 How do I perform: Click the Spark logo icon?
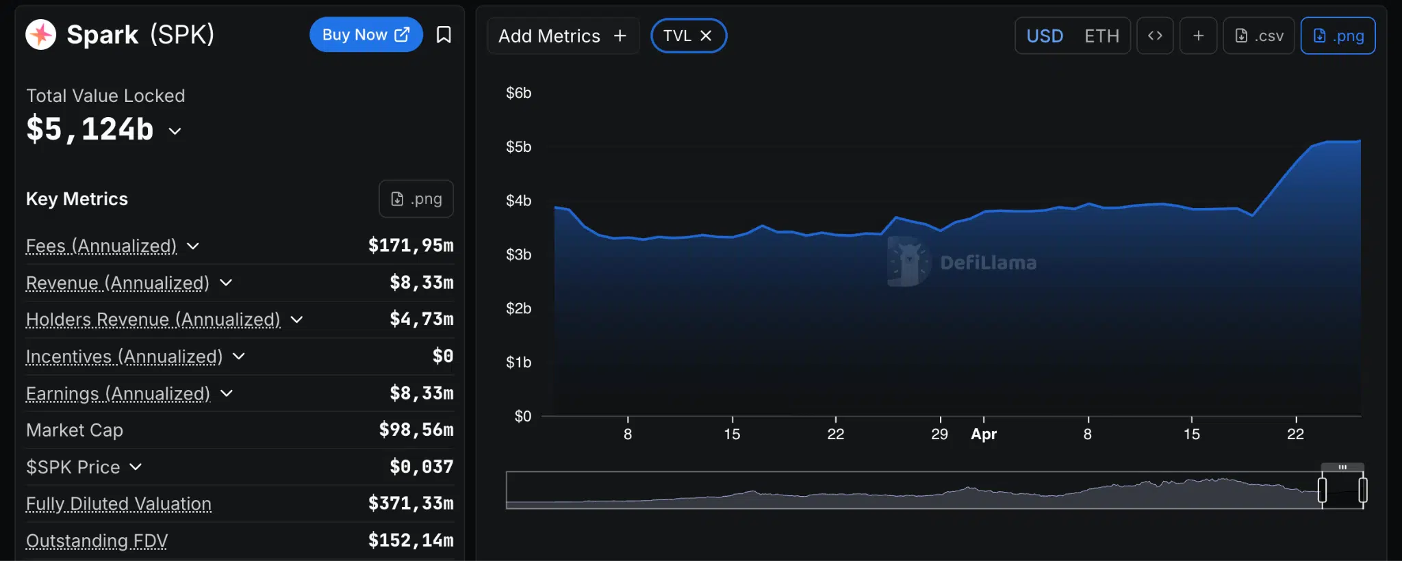coord(41,34)
